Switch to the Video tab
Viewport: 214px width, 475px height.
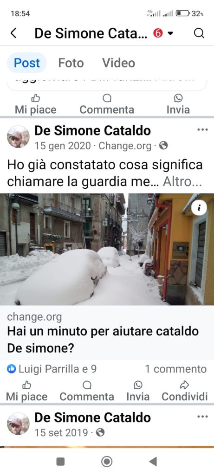pyautogui.click(x=118, y=63)
